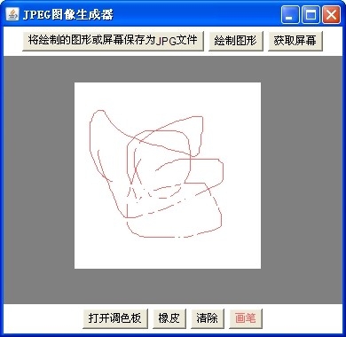This screenshot has width=346, height=337.
Task: Open the color palette with 打开调色板
Action: pos(115,318)
